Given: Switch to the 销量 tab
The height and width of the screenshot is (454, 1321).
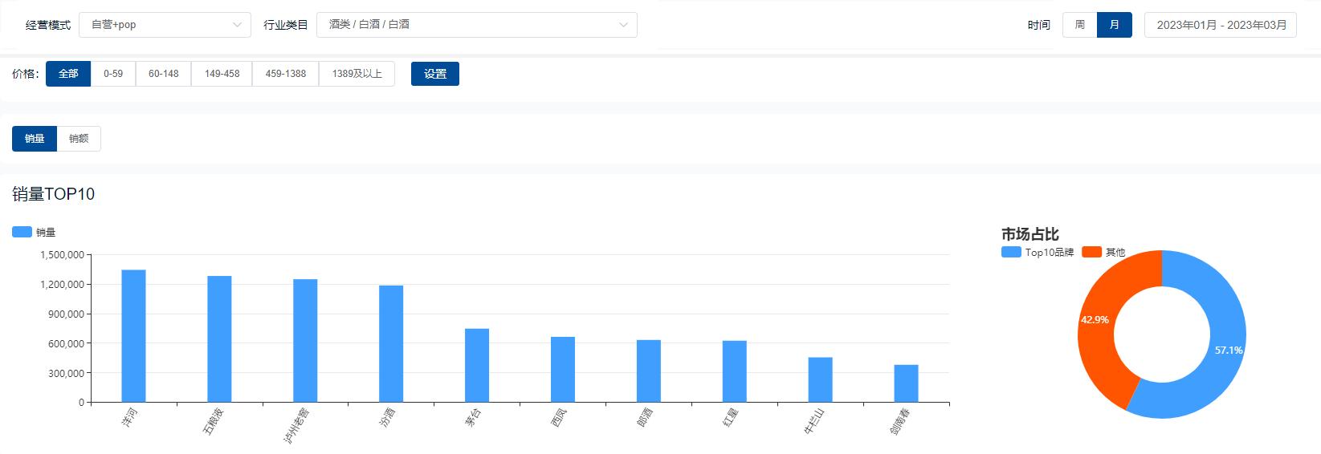Looking at the screenshot, I should pyautogui.click(x=35, y=139).
